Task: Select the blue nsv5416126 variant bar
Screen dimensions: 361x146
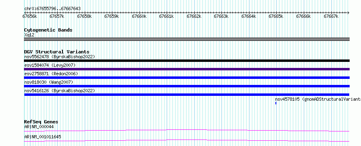Action: [187, 95]
